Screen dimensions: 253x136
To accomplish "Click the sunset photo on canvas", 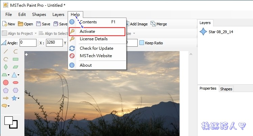I will point(102,94).
